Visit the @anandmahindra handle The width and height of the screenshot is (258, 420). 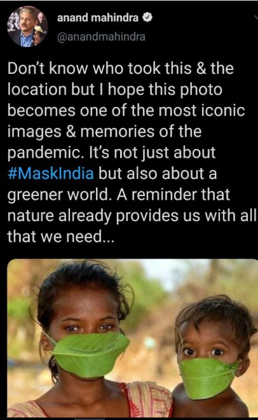tap(101, 37)
